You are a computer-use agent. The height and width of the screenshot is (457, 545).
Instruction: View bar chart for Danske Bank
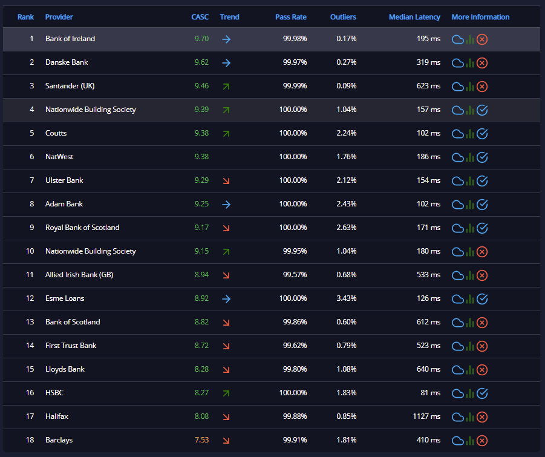coord(470,63)
